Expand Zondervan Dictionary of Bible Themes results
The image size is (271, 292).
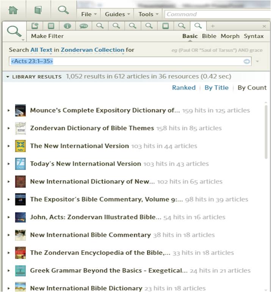click(x=9, y=128)
